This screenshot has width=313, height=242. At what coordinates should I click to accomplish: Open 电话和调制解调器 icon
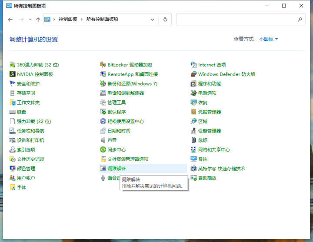pos(103,93)
